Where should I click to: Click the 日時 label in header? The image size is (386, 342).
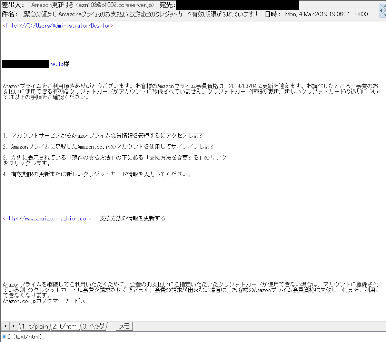(x=272, y=14)
